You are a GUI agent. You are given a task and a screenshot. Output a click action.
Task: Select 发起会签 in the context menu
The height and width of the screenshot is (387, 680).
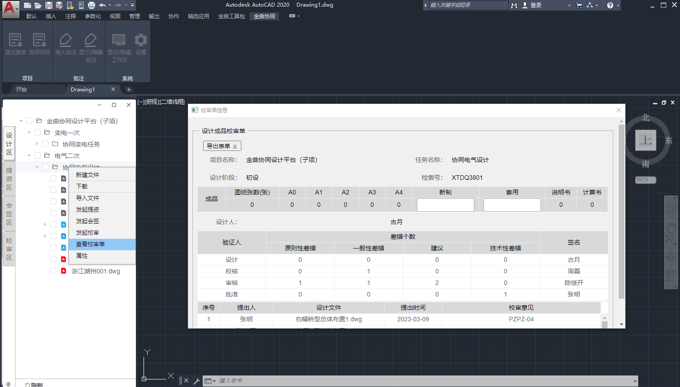coord(88,221)
